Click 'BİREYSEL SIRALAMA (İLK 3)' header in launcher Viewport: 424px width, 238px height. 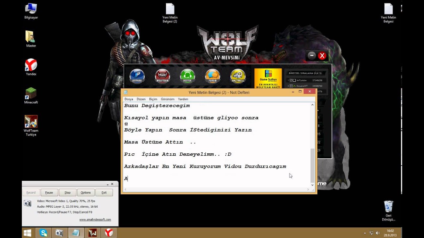coord(305,73)
